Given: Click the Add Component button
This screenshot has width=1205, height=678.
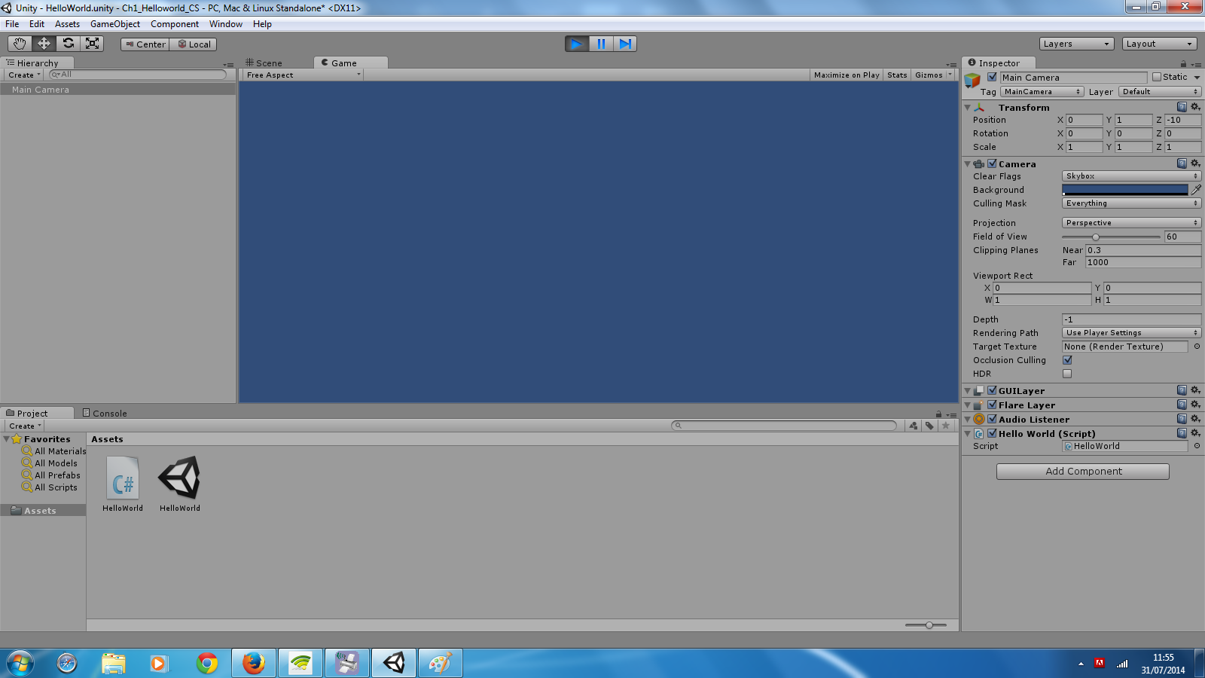Looking at the screenshot, I should pyautogui.click(x=1083, y=472).
